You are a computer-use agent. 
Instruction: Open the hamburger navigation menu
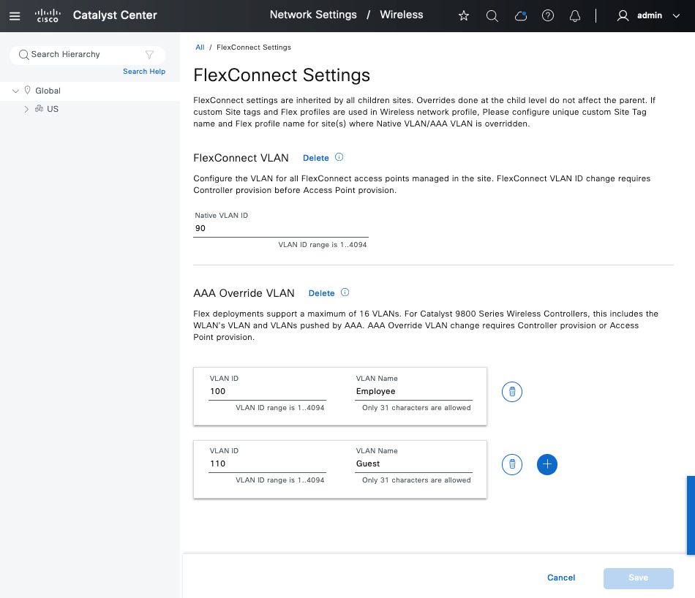tap(15, 15)
